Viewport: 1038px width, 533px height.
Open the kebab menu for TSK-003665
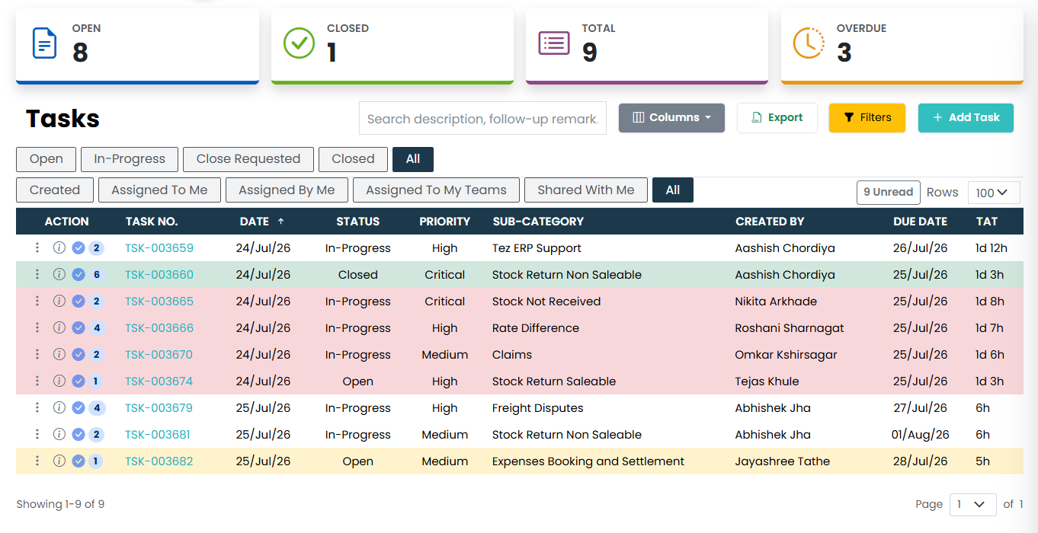click(x=37, y=301)
